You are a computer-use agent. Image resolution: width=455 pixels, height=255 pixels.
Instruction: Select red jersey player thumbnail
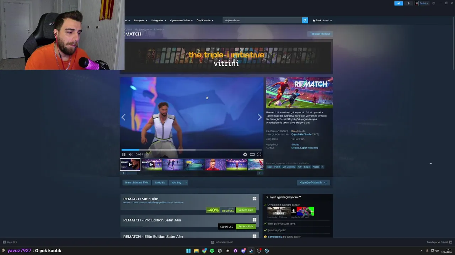coord(215,164)
